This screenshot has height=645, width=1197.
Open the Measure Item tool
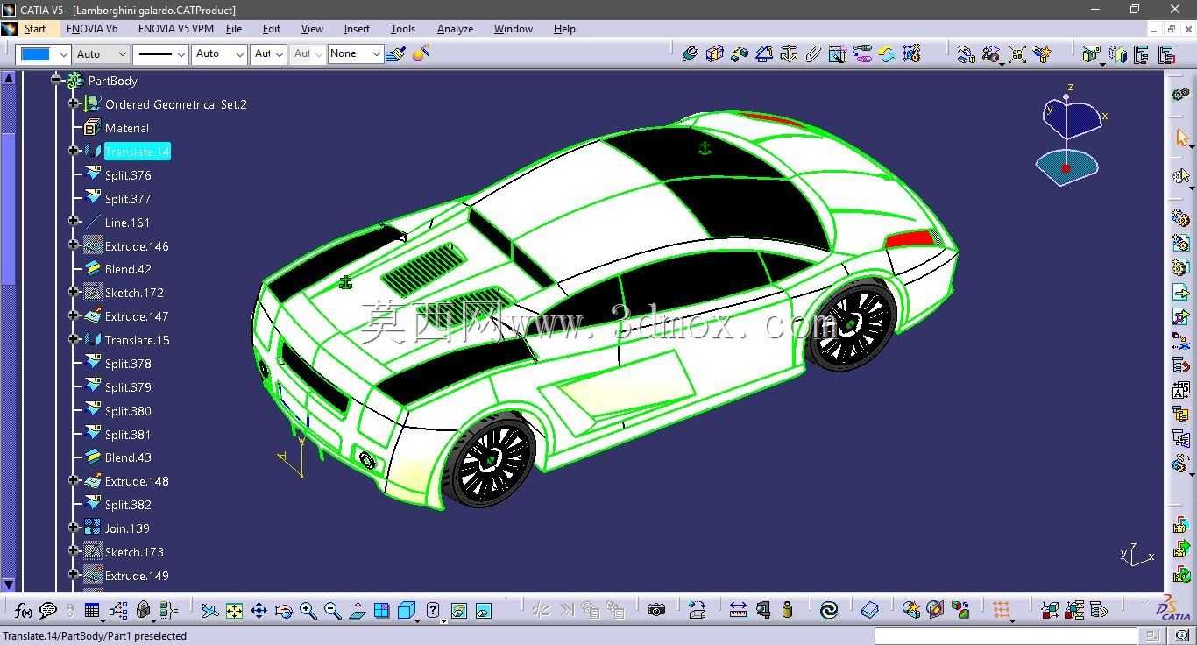pos(762,610)
